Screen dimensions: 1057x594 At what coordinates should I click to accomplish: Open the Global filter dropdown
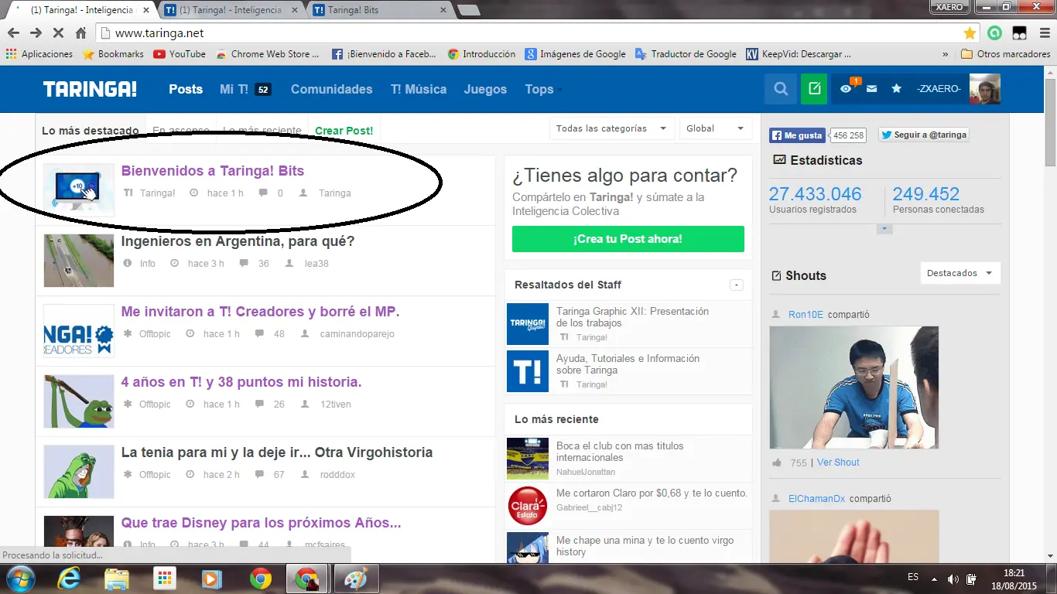(x=715, y=128)
